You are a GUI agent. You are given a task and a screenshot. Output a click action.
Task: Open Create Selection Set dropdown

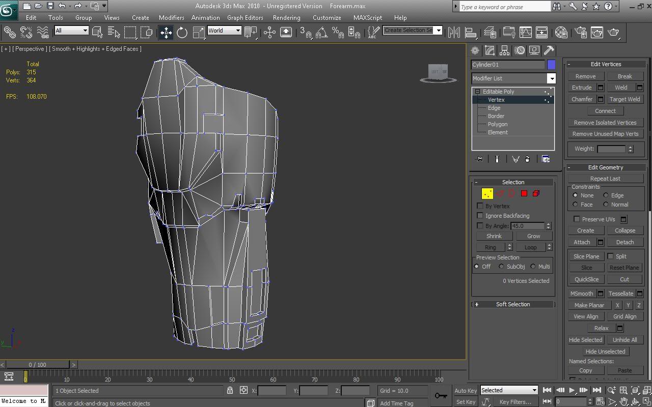413,30
